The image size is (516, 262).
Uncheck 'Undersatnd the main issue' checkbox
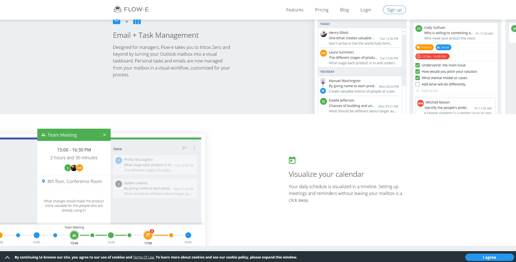click(418, 65)
